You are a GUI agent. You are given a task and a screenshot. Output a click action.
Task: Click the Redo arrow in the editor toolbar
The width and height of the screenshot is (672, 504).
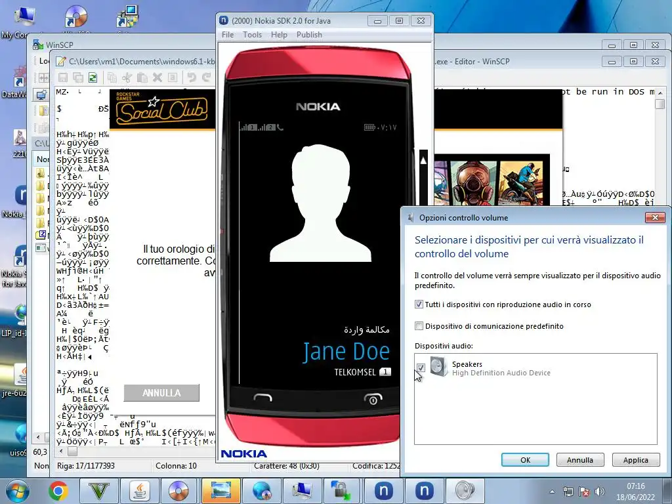207,77
